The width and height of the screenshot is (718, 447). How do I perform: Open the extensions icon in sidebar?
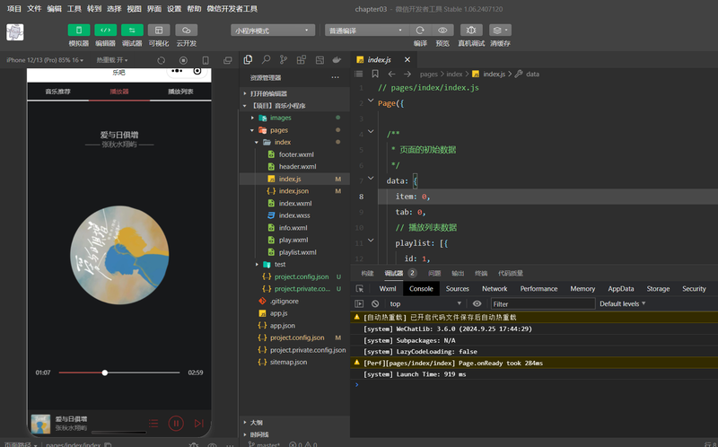pyautogui.click(x=302, y=59)
